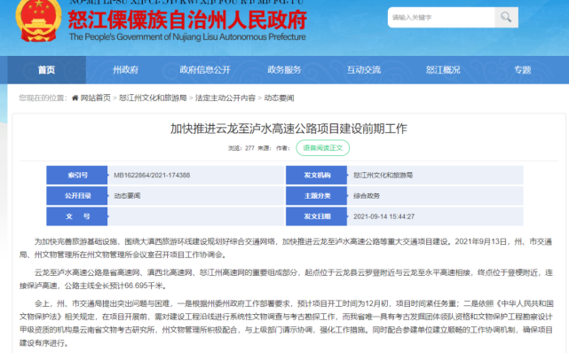Click the home icon in breadcrumb
This screenshot has height=353, width=569.
tap(75, 98)
